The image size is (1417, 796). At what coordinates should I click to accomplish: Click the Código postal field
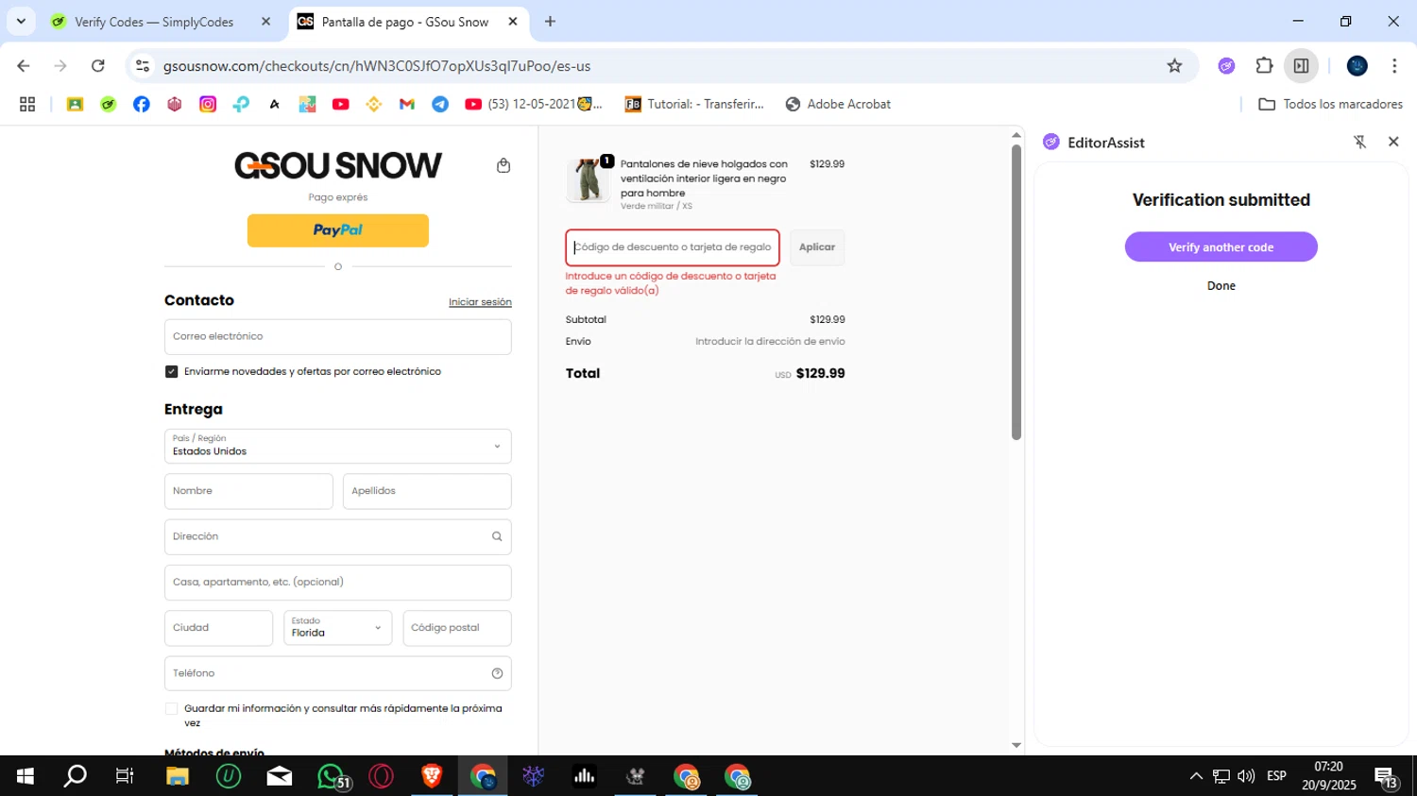click(457, 628)
